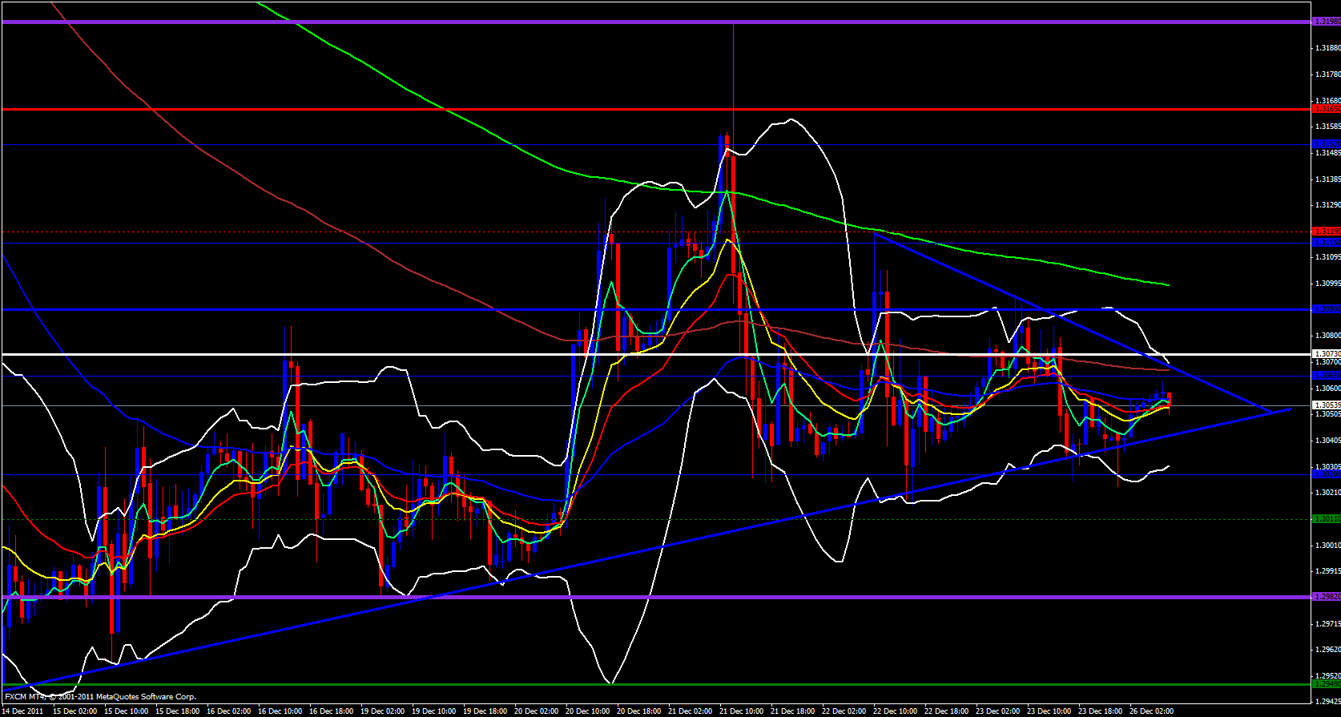Image resolution: width=1341 pixels, height=717 pixels.
Task: Select the purple 1.29820 price label
Action: tap(1326, 596)
